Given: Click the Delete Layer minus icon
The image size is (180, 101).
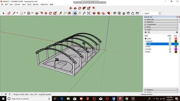Looking at the screenshot, I should [149, 32].
